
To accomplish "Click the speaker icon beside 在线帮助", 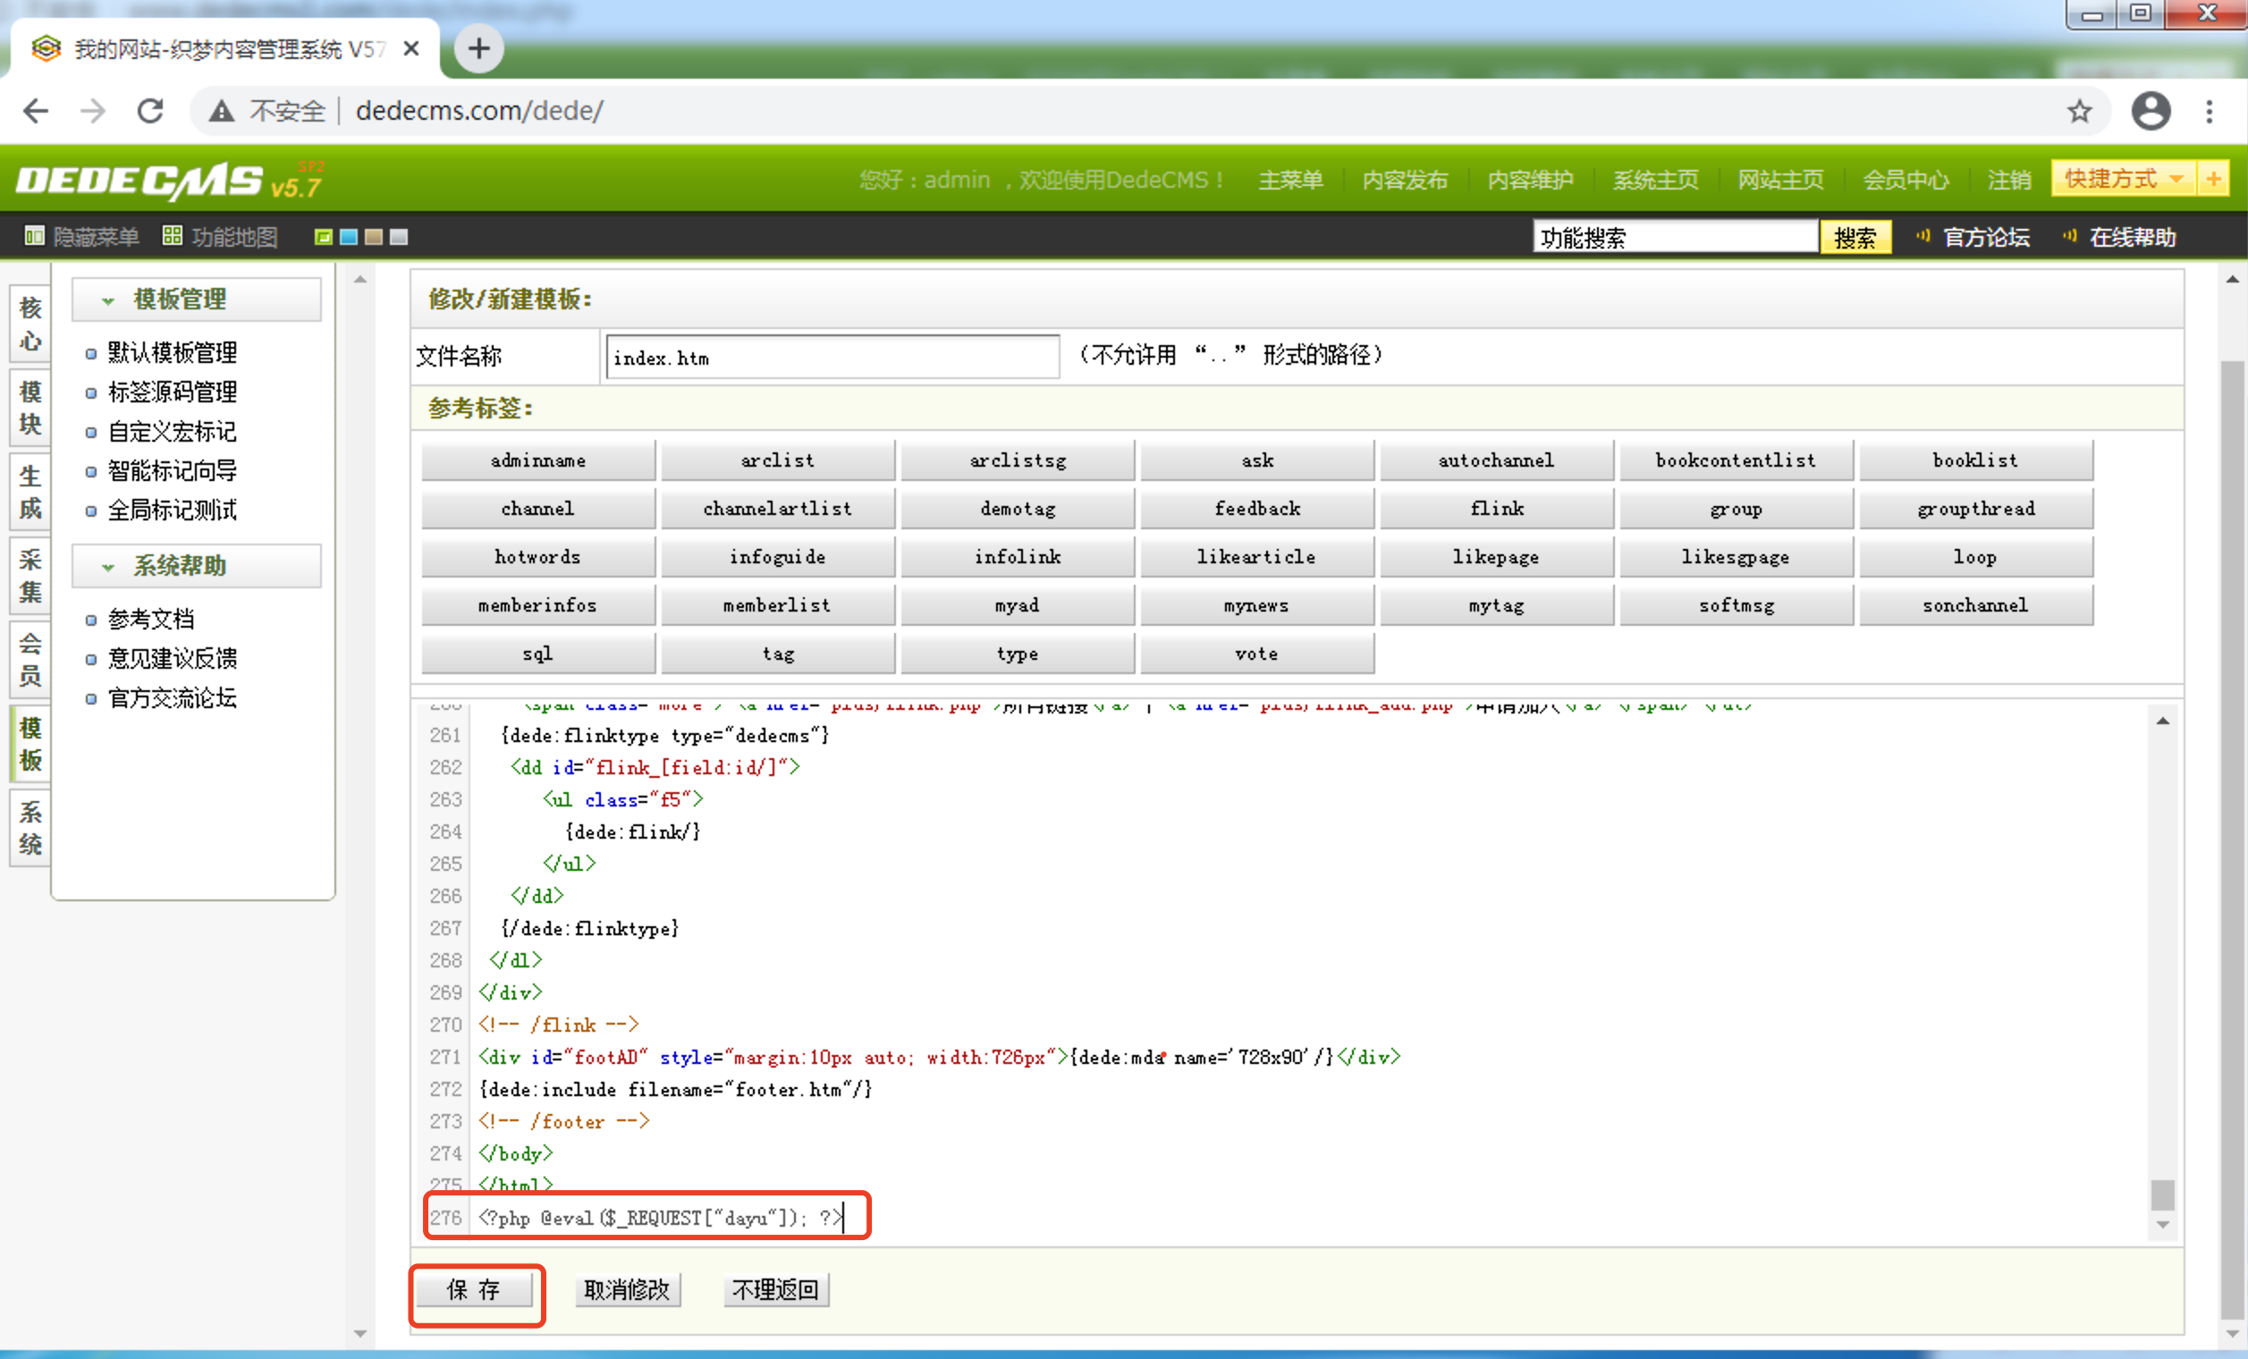I will 2069,237.
